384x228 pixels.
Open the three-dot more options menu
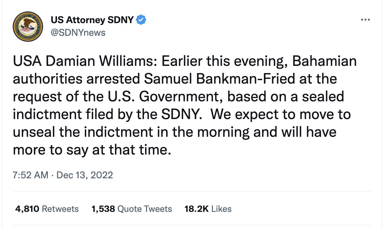(365, 20)
